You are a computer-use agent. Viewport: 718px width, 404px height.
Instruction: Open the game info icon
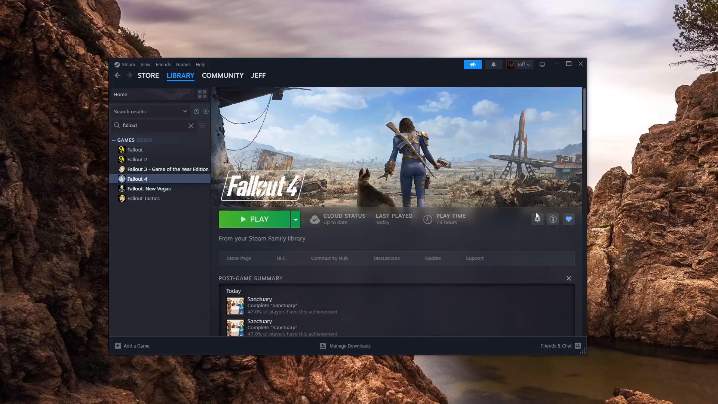[x=553, y=220]
